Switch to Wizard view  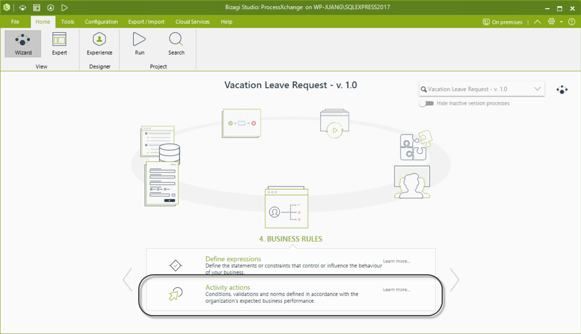23,44
